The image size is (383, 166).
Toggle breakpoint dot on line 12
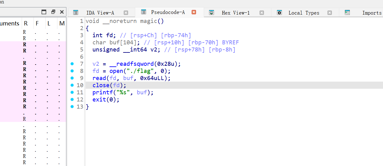click(x=72, y=100)
